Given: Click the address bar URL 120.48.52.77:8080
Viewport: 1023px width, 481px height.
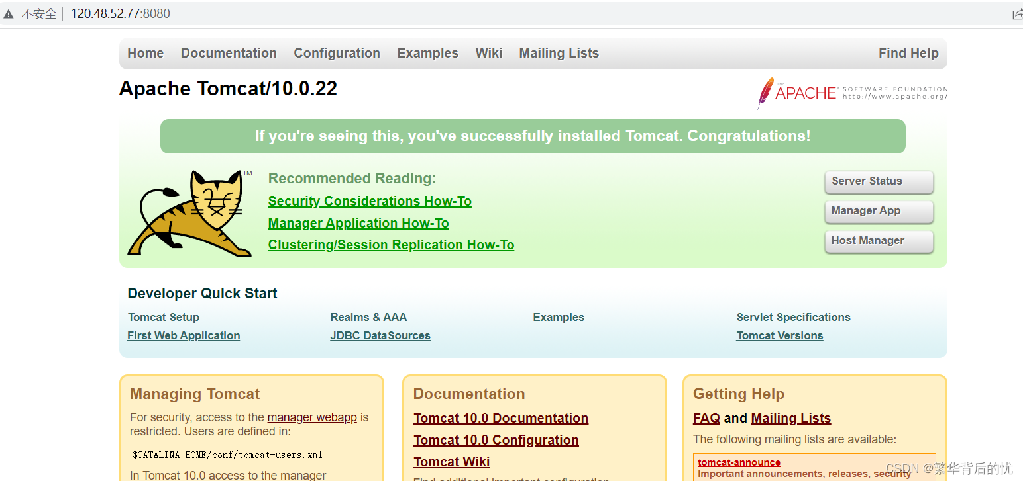Looking at the screenshot, I should pos(121,14).
